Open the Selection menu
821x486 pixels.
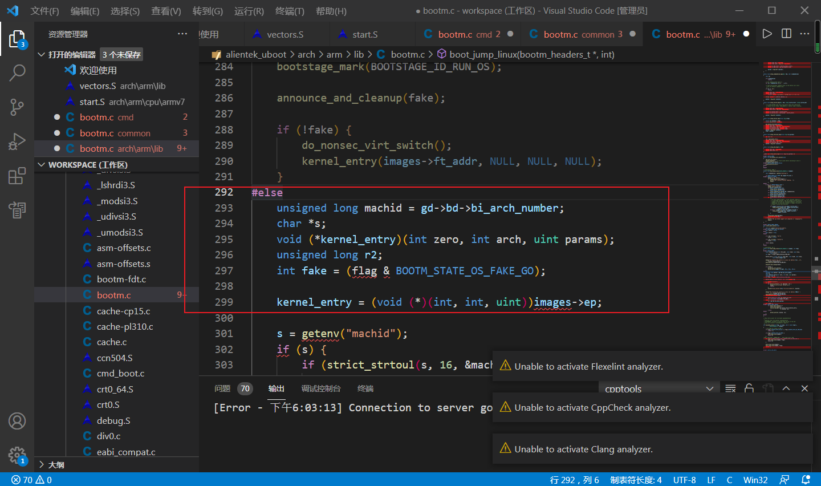125,11
